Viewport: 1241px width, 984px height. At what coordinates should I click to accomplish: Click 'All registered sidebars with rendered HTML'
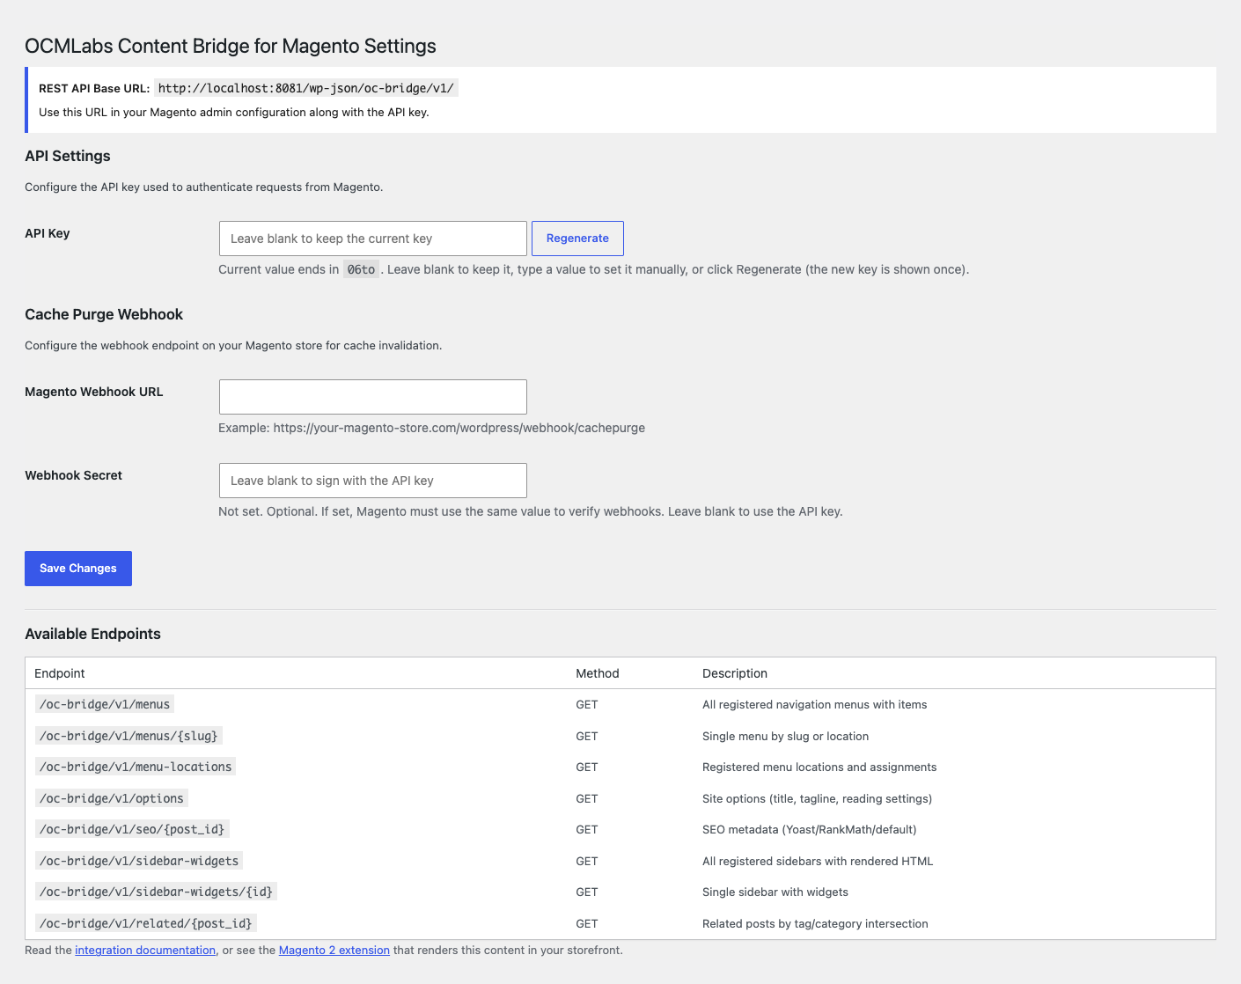818,862
